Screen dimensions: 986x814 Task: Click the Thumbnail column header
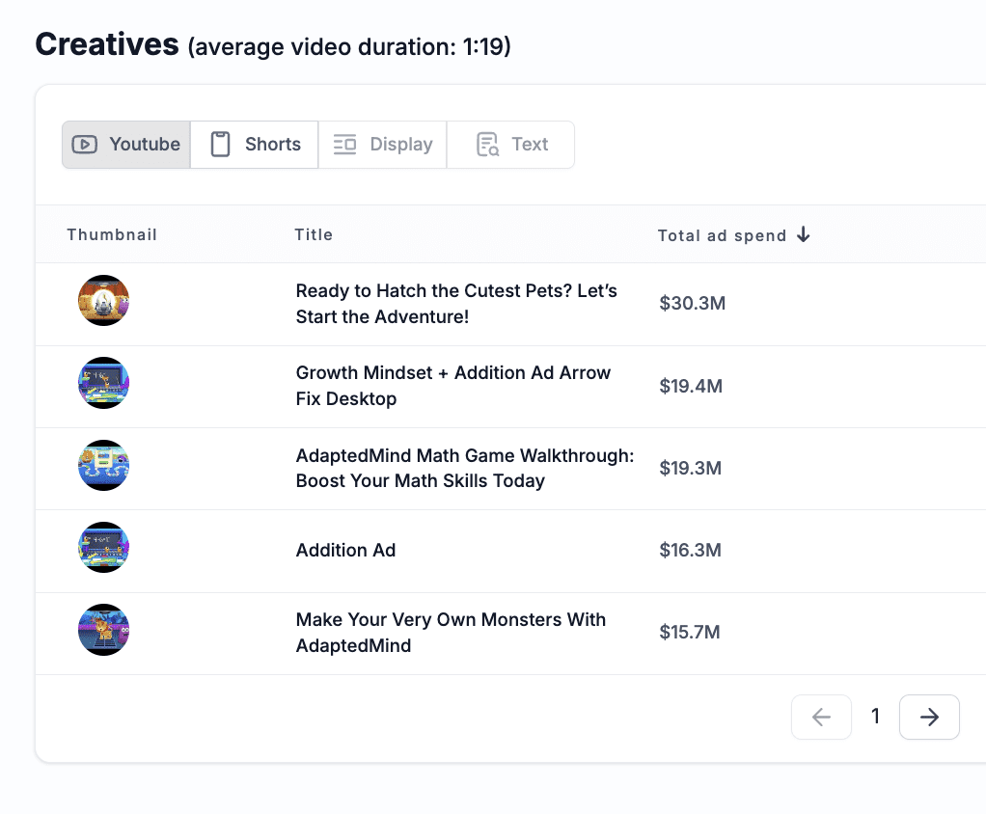[x=112, y=235]
